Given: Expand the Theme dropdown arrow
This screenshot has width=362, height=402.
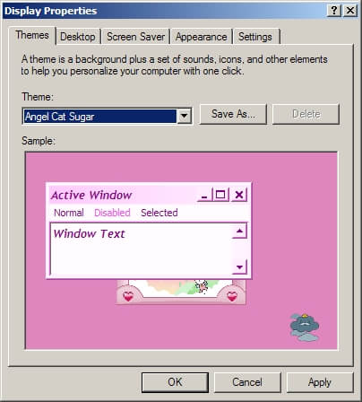Looking at the screenshot, I should pyautogui.click(x=185, y=116).
